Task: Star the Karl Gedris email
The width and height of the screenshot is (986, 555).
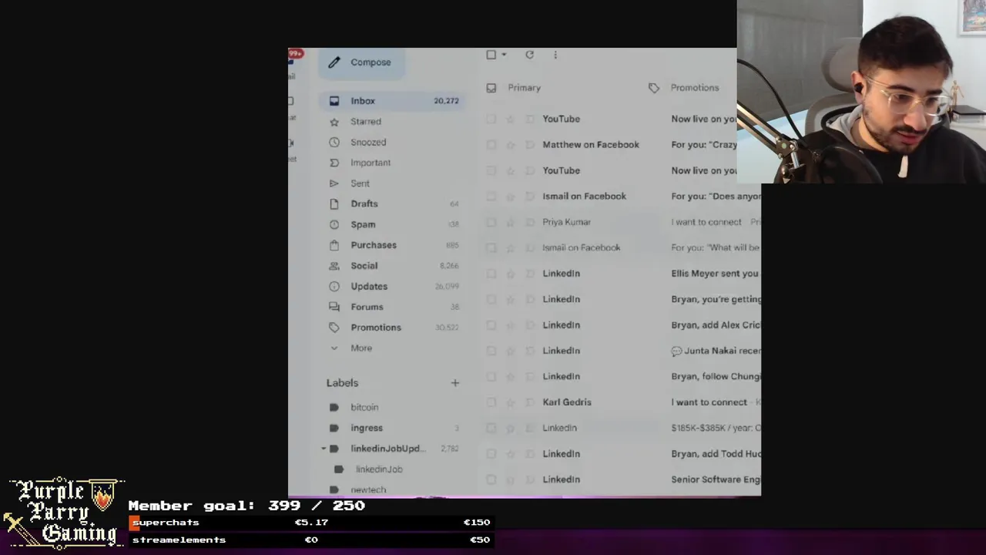Action: [x=510, y=402]
